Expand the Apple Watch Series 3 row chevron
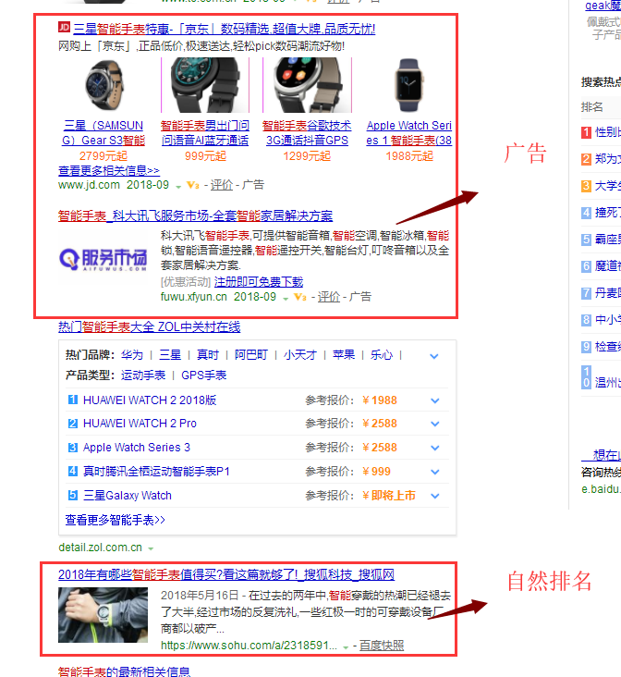 click(x=434, y=448)
